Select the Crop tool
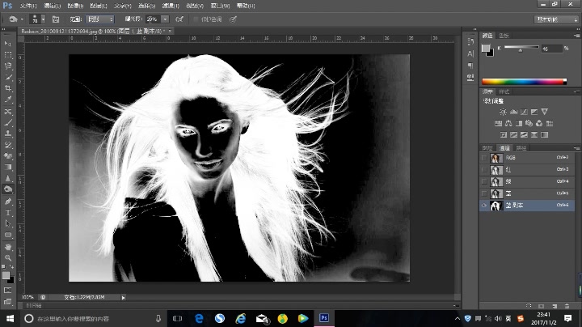Image resolution: width=582 pixels, height=327 pixels. (8, 88)
